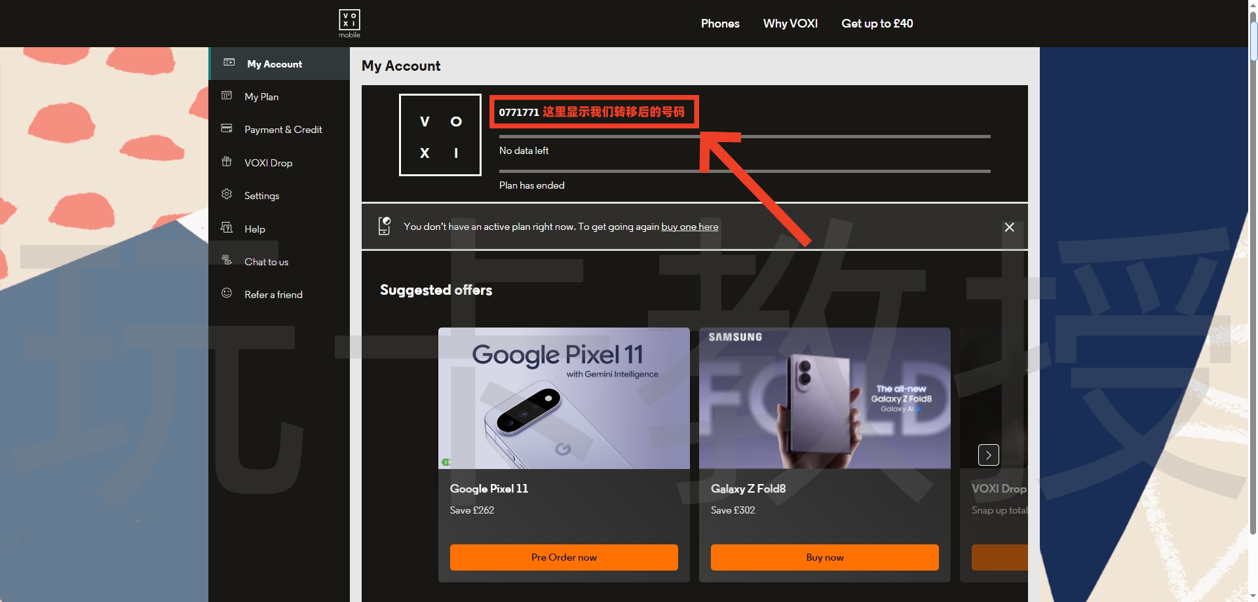
Task: Open the Get up to £40 menu item
Action: (877, 24)
